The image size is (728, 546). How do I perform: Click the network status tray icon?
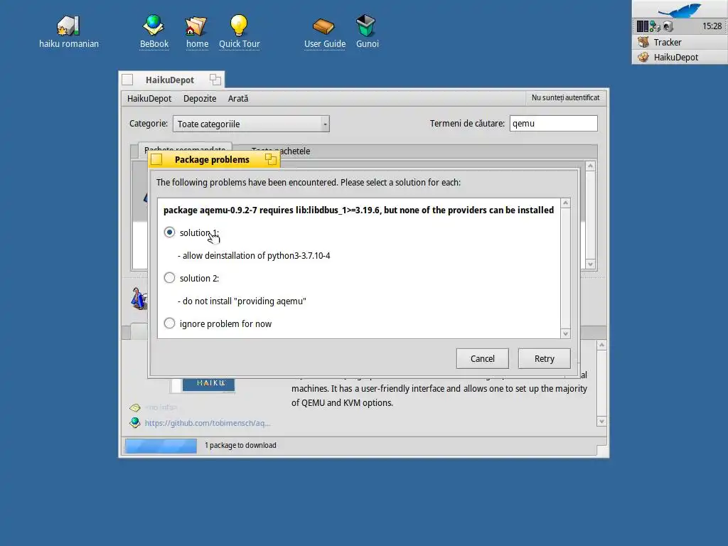point(655,26)
